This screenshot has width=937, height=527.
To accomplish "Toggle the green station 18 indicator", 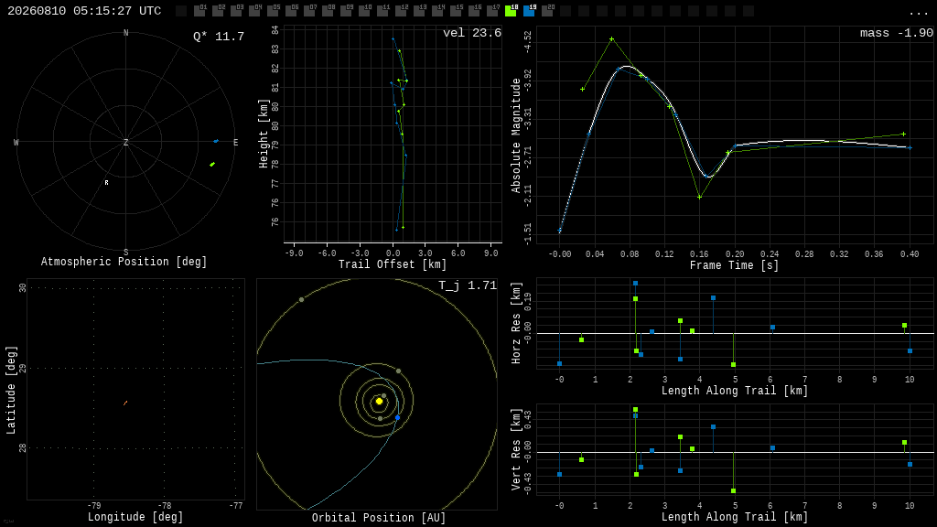I will (x=511, y=10).
